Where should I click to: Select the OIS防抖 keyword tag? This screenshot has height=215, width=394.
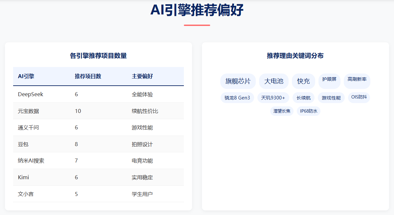coord(359,98)
